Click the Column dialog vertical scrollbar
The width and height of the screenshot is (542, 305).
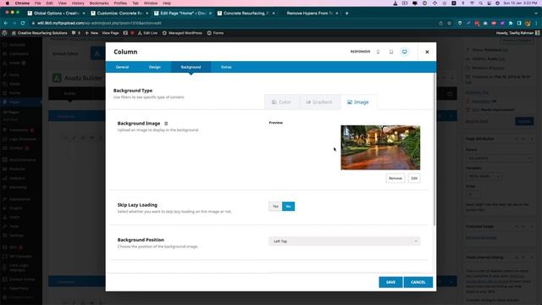coord(434,149)
